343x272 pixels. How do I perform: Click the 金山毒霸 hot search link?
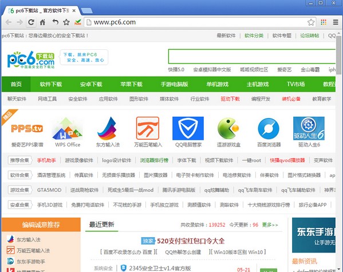click(x=310, y=70)
